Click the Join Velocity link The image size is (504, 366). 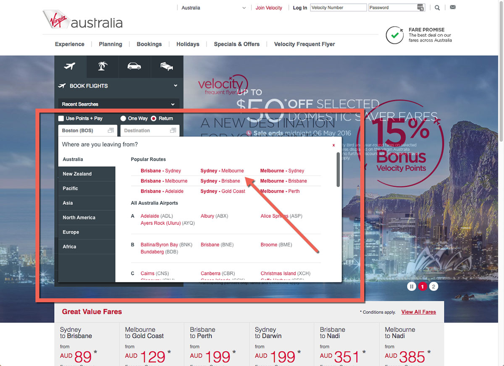[269, 8]
